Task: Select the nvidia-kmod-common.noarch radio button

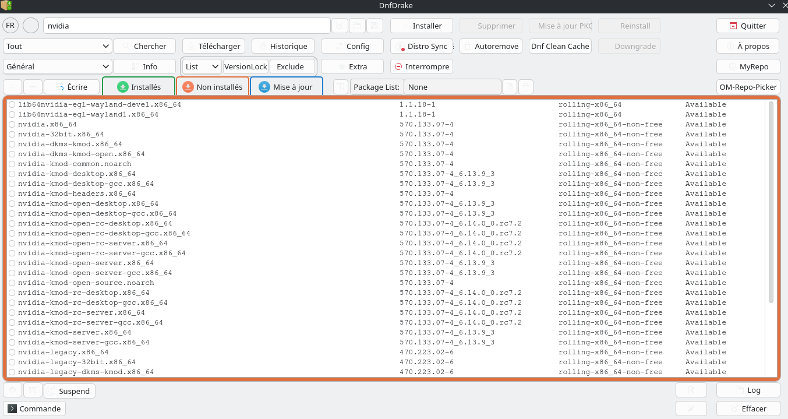Action: click(x=12, y=164)
